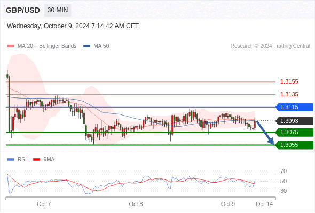Image resolution: width=315 pixels, height=213 pixels.
Task: Click the black 1.3093 current price tag
Action: point(294,121)
